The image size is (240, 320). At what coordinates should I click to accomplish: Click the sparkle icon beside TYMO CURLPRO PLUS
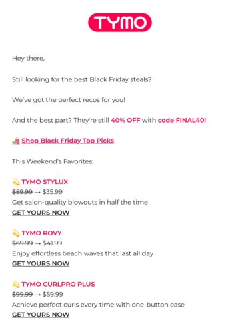click(16, 284)
